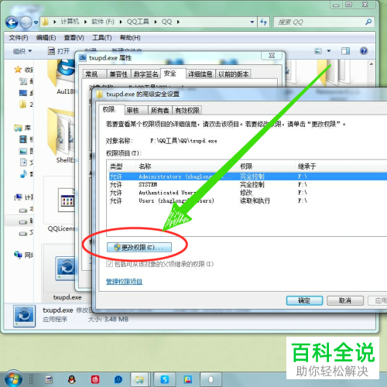Select the Documents library icon in sidebar
The height and width of the screenshot is (387, 387).
click(23, 163)
